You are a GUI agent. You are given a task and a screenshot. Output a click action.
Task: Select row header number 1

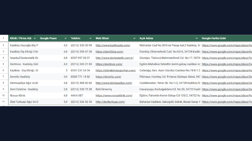pos(3,38)
